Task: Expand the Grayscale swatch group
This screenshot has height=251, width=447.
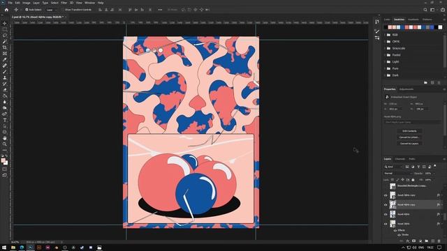Action: point(385,48)
